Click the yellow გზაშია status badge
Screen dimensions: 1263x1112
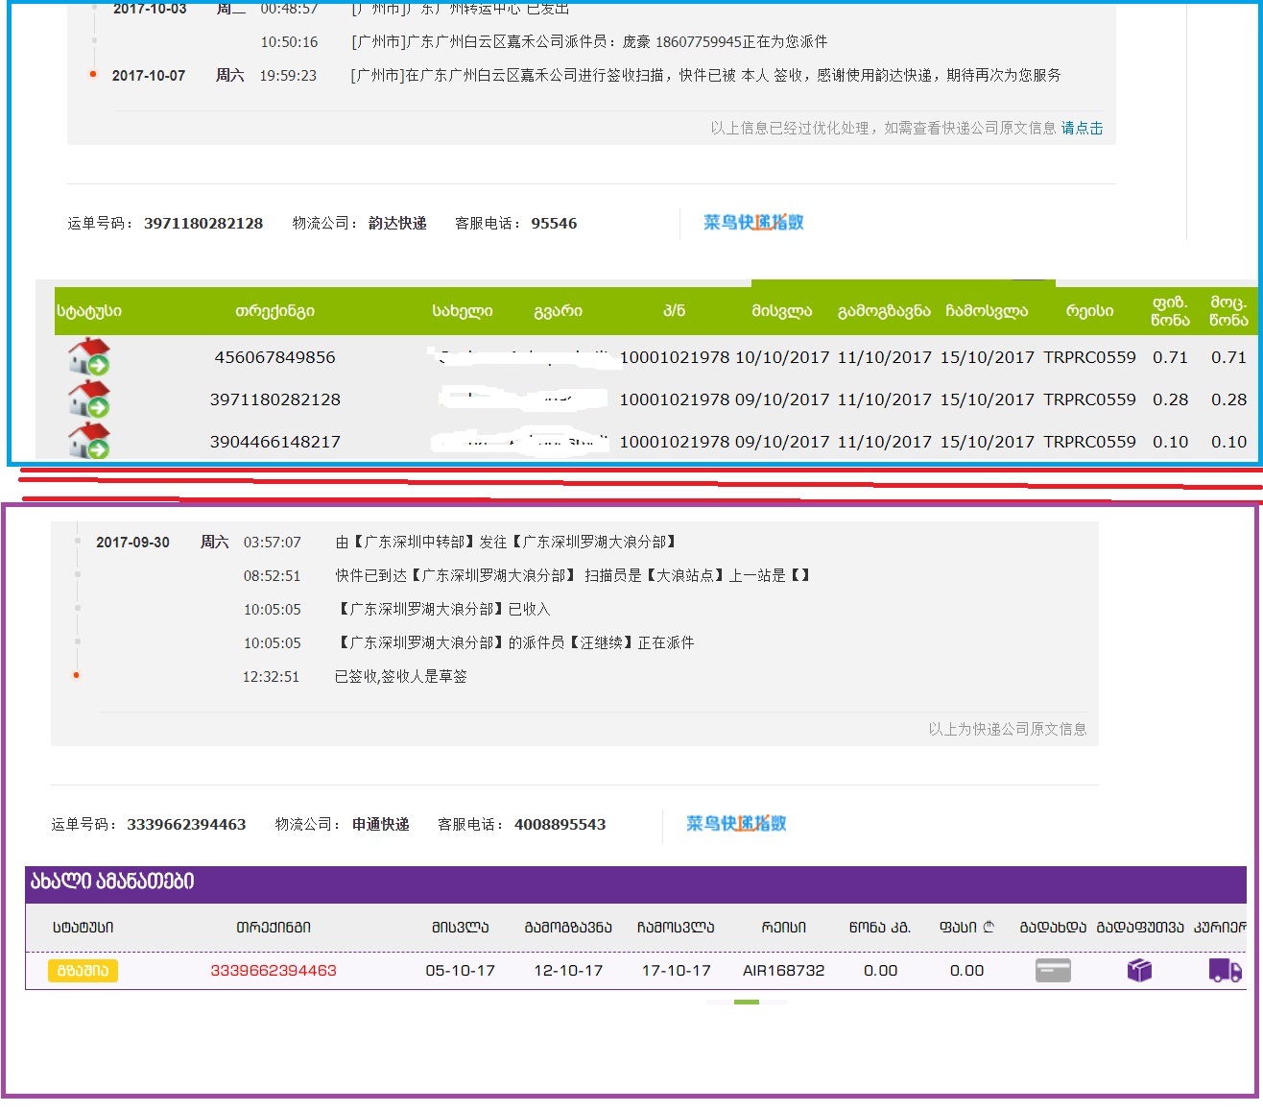click(83, 971)
